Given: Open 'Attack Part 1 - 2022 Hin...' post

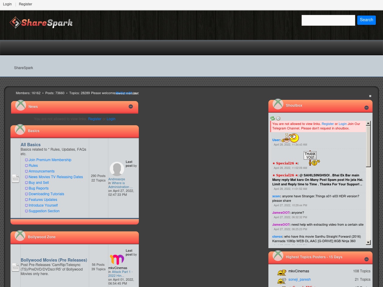Looking at the screenshot, I should point(121,274).
